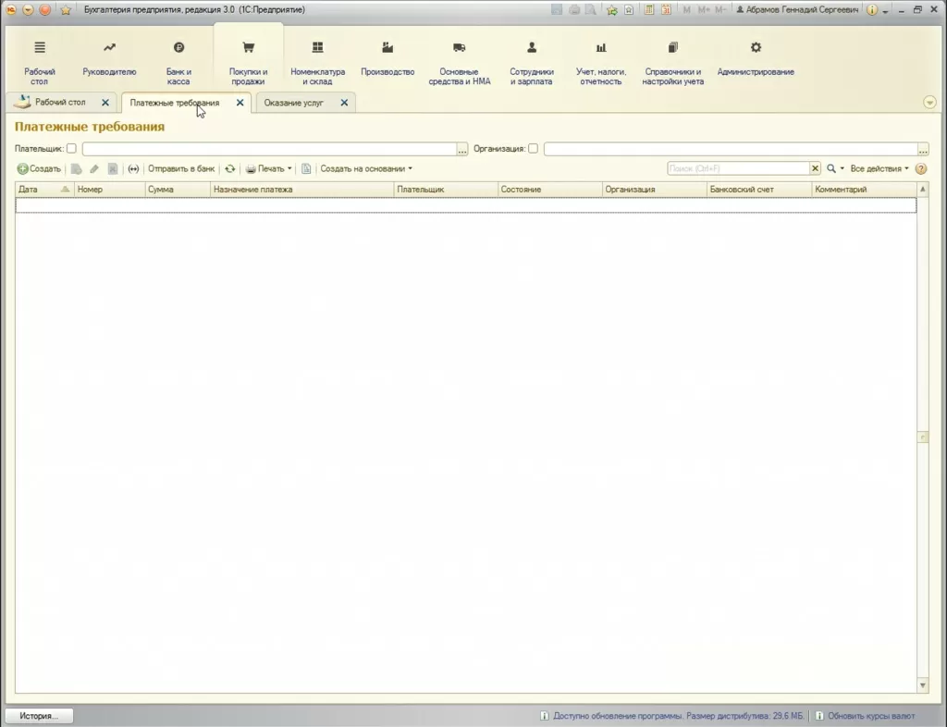
Task: Open the Банк и касса section
Action: 178,62
